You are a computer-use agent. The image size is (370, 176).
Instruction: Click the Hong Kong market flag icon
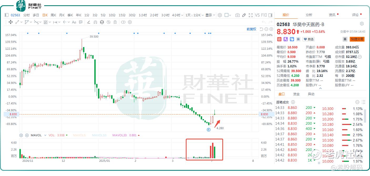(279, 39)
